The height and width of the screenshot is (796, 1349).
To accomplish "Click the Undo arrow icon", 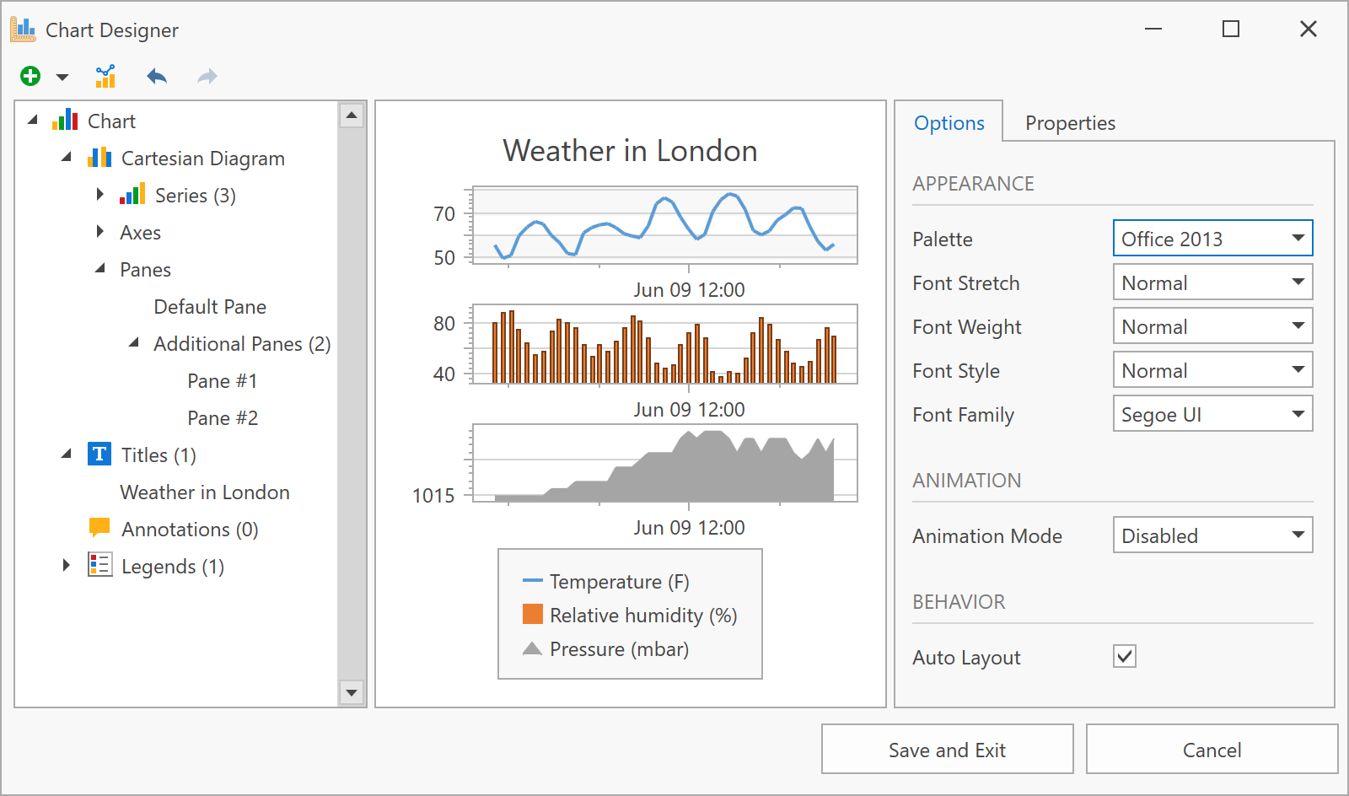I will pyautogui.click(x=157, y=77).
